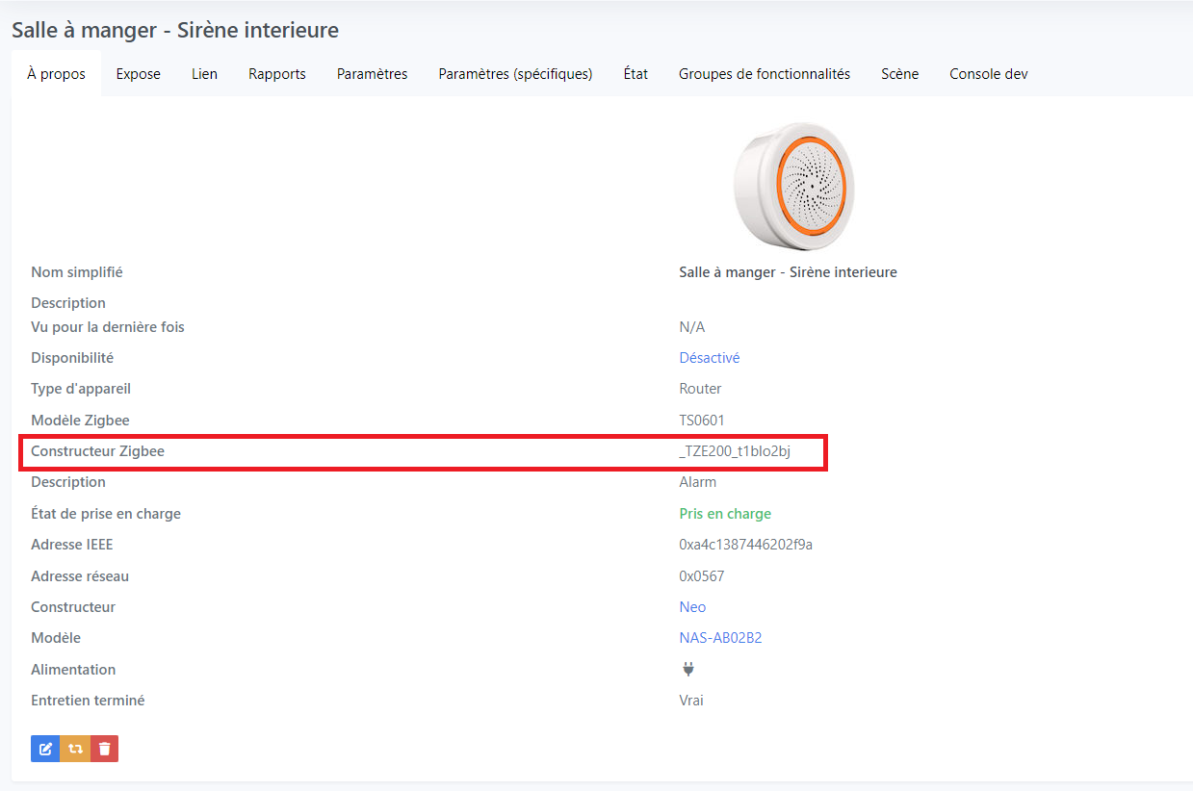Click the red trash delete device button
Image resolution: width=1193 pixels, height=791 pixels.
pos(105,748)
